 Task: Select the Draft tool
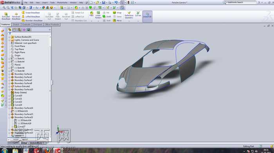107,16
